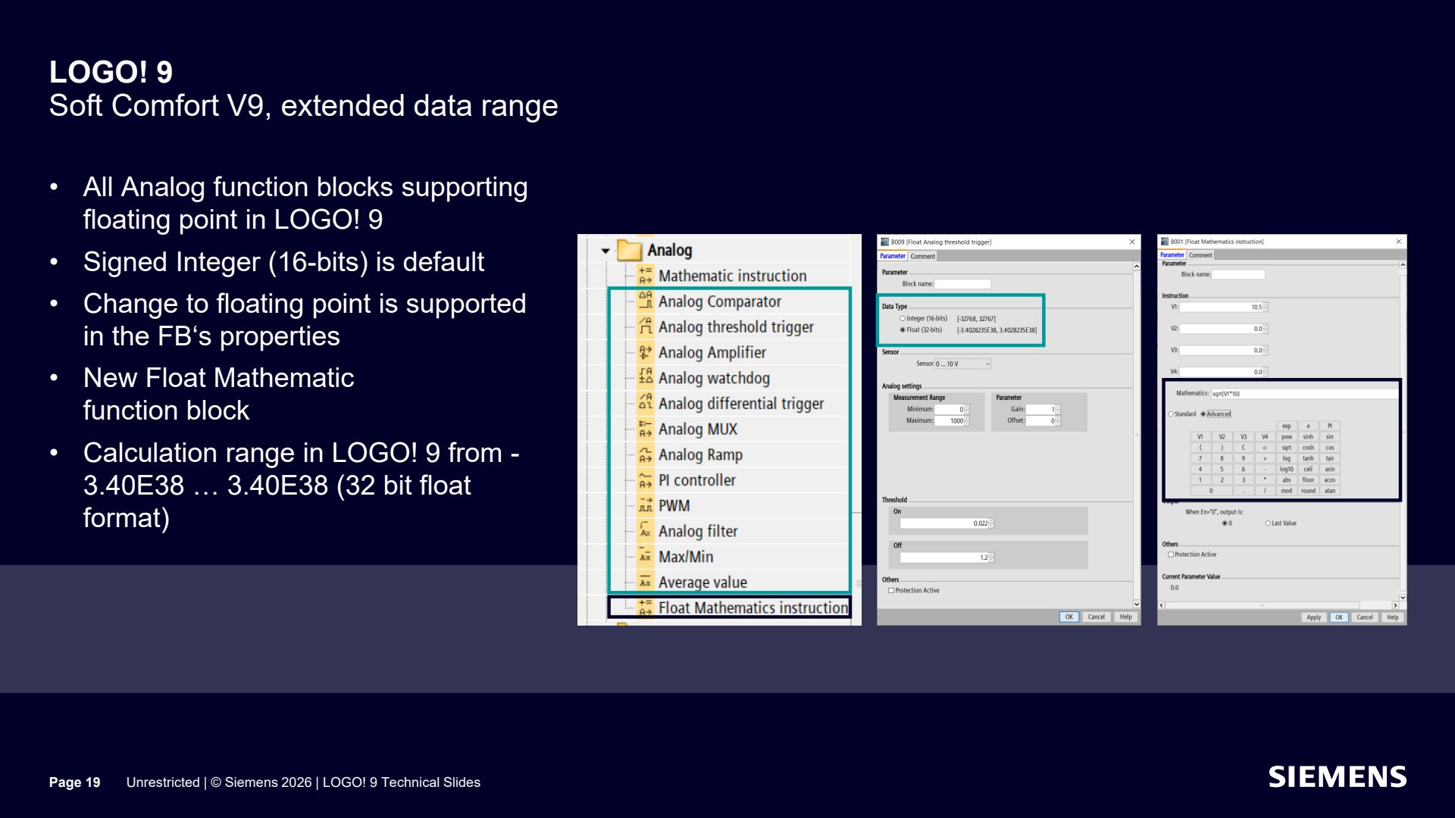Open the Parameter tab in threshold trigger dialog
The width and height of the screenshot is (1455, 818).
(x=893, y=256)
